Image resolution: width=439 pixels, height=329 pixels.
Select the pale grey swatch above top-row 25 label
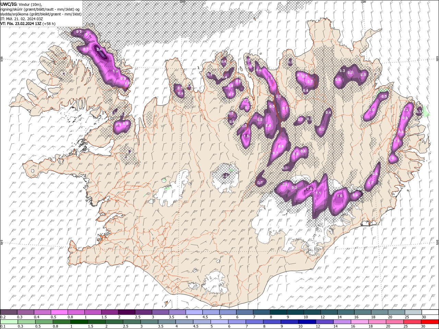[x=413, y=312]
